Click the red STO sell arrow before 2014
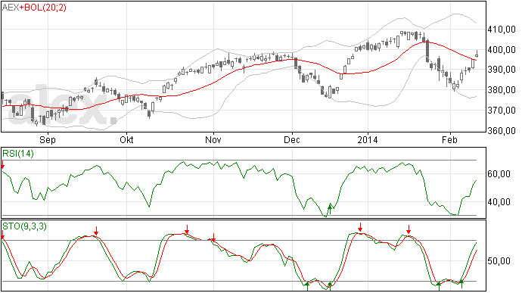 (360, 227)
